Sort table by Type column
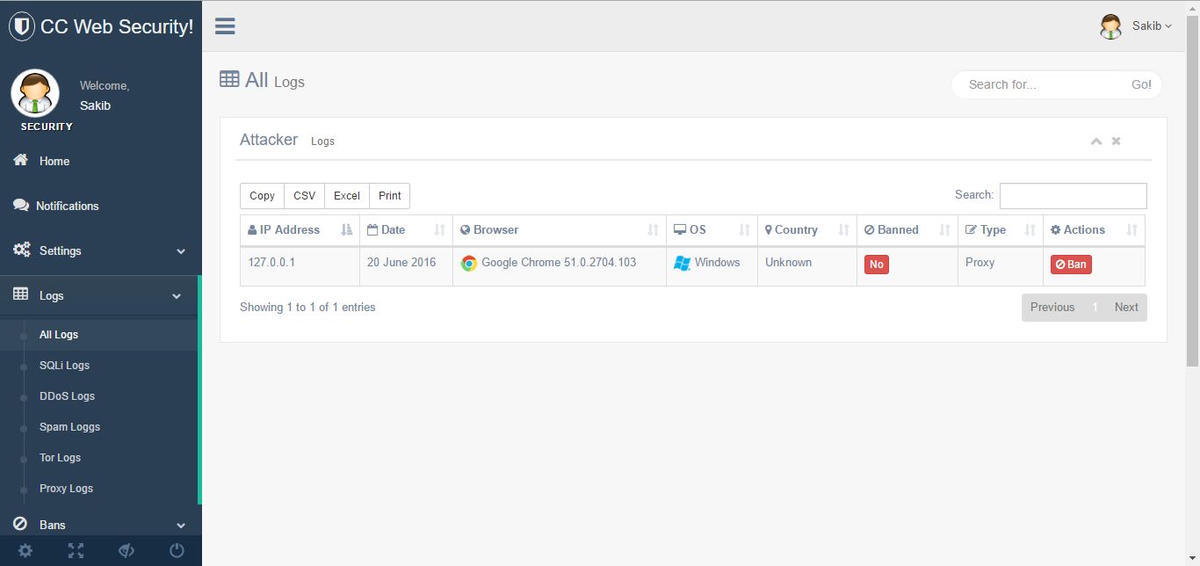This screenshot has height=566, width=1200. click(x=1001, y=230)
